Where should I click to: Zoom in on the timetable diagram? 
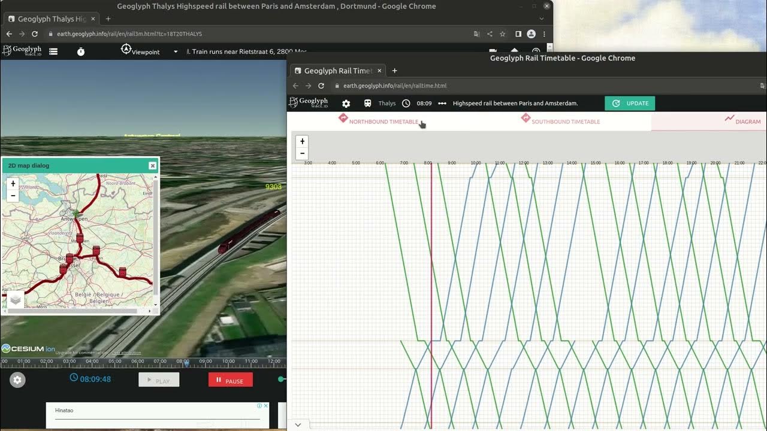302,142
